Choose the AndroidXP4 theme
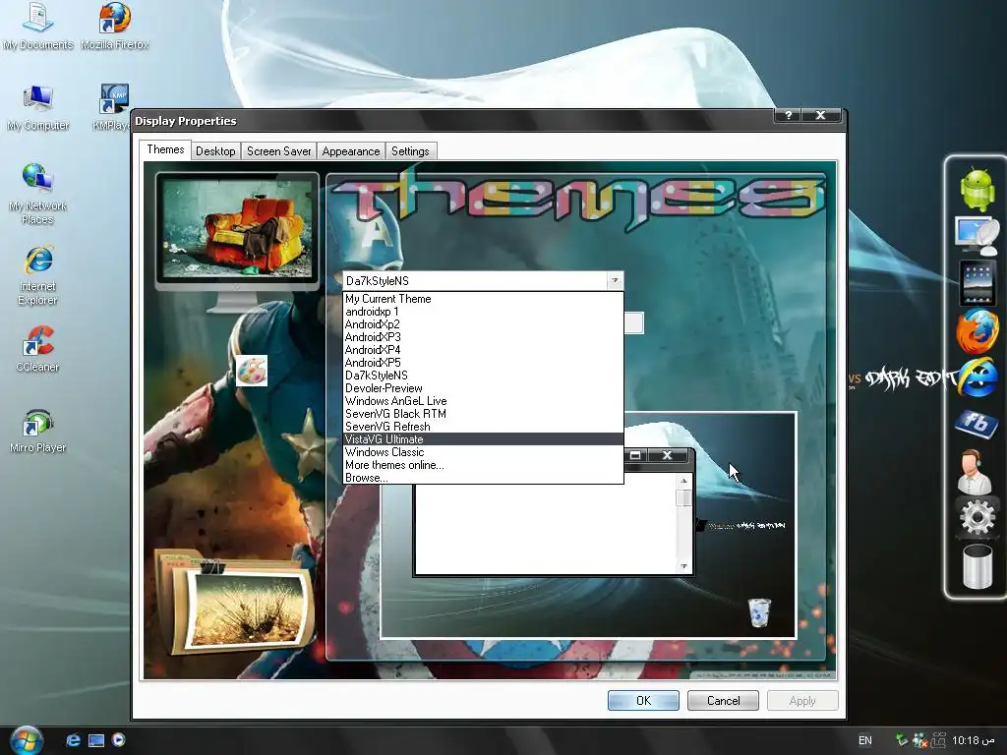The width and height of the screenshot is (1007, 755). 483,350
